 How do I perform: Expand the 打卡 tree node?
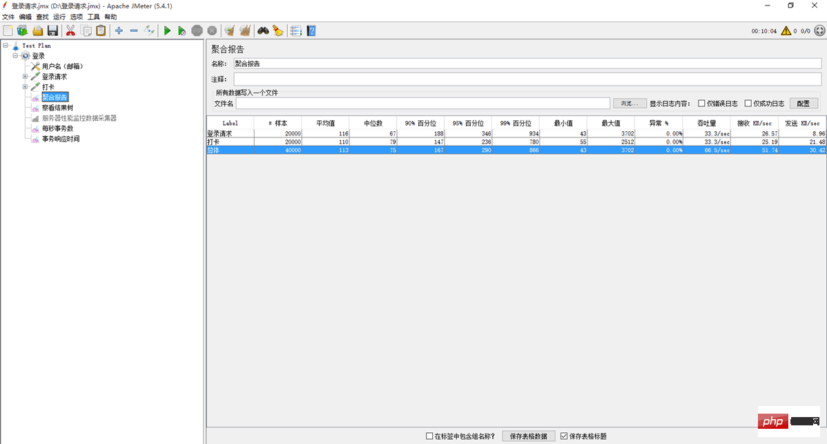click(25, 86)
